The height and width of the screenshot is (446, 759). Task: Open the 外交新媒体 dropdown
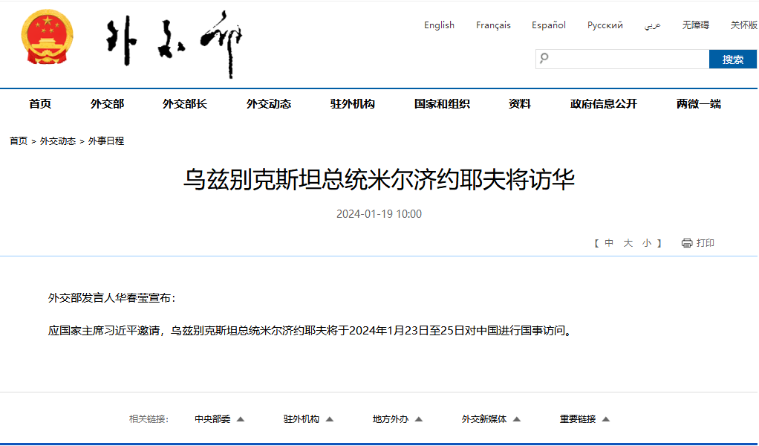click(491, 419)
